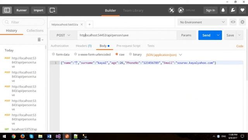
Task: Click the Import button
Action: (38, 10)
